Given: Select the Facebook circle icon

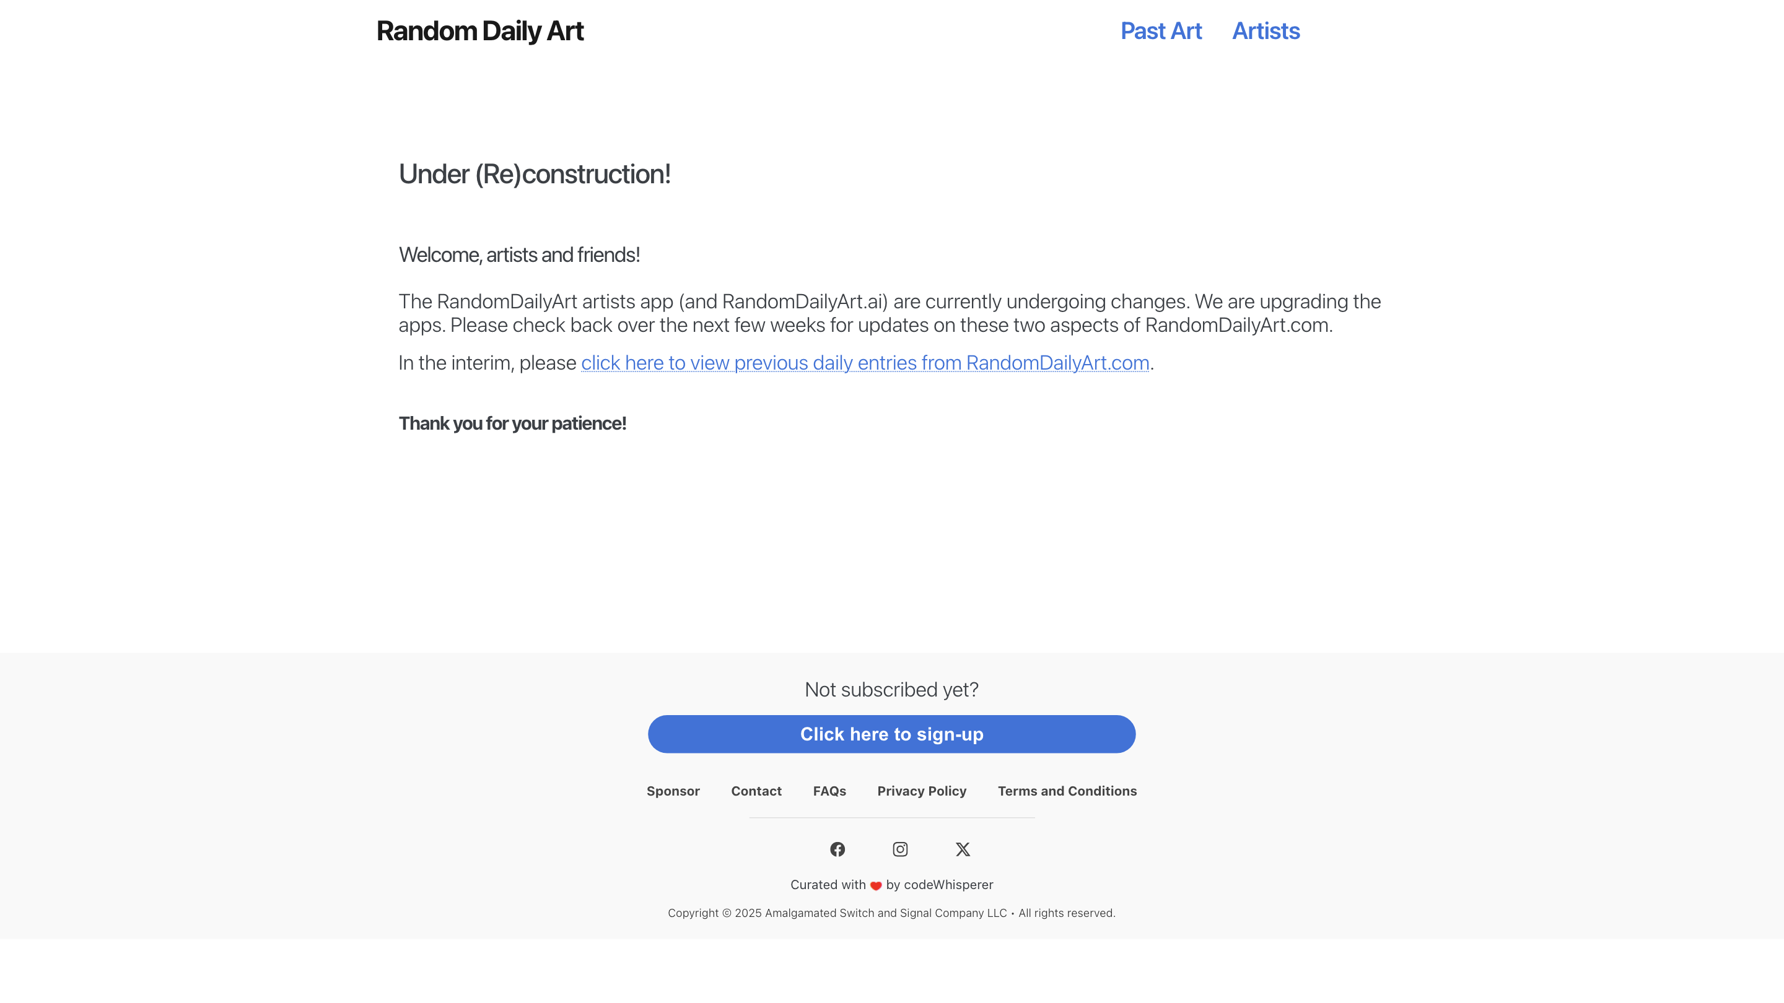Looking at the screenshot, I should pyautogui.click(x=837, y=849).
